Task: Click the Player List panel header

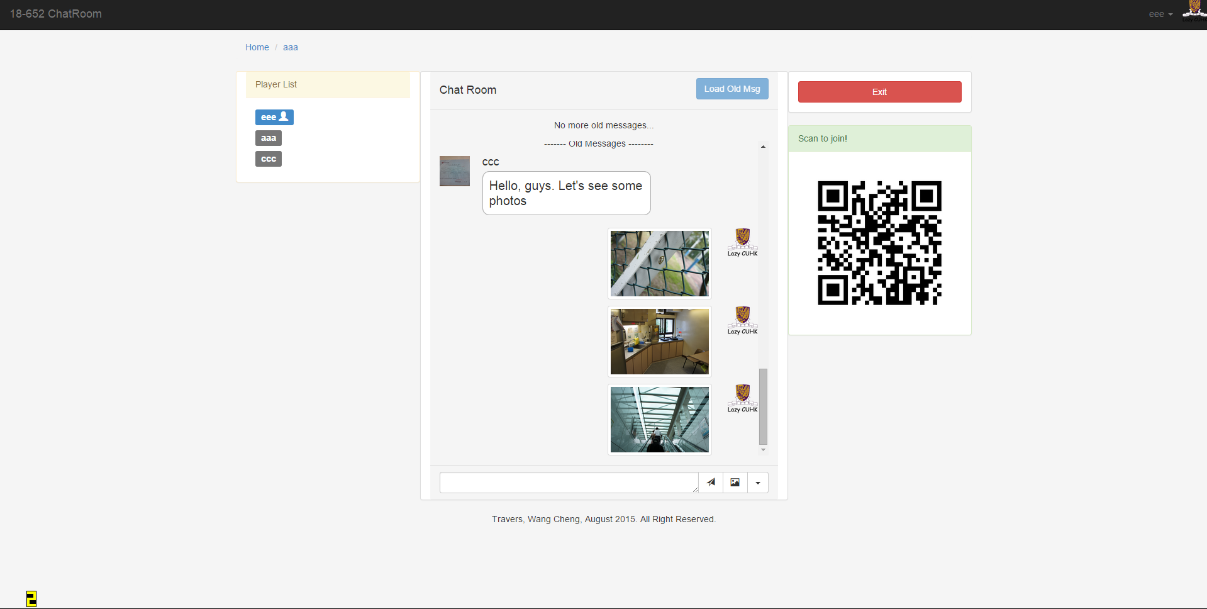Action: click(x=328, y=84)
